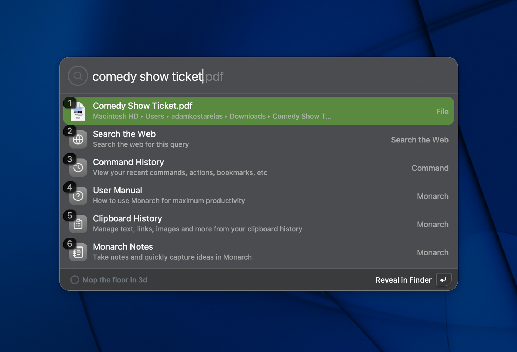Click the globe icon on Search the Web
This screenshot has height=352, width=517.
point(78,139)
